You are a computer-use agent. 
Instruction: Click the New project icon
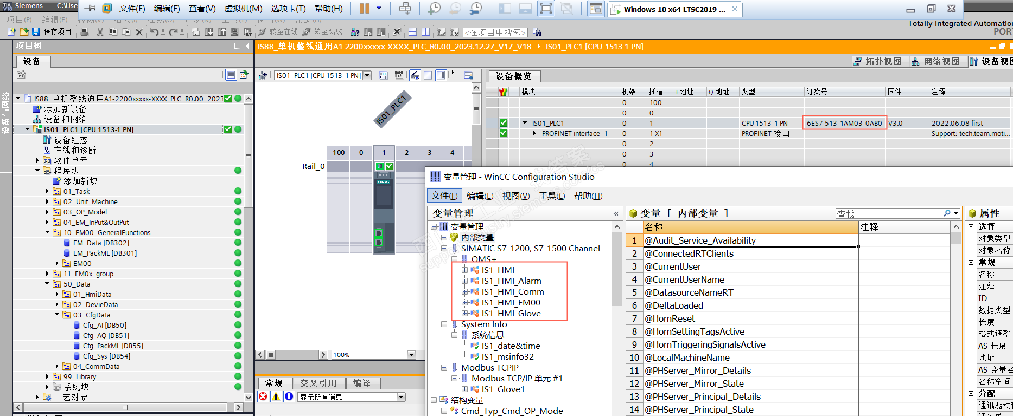(11, 32)
